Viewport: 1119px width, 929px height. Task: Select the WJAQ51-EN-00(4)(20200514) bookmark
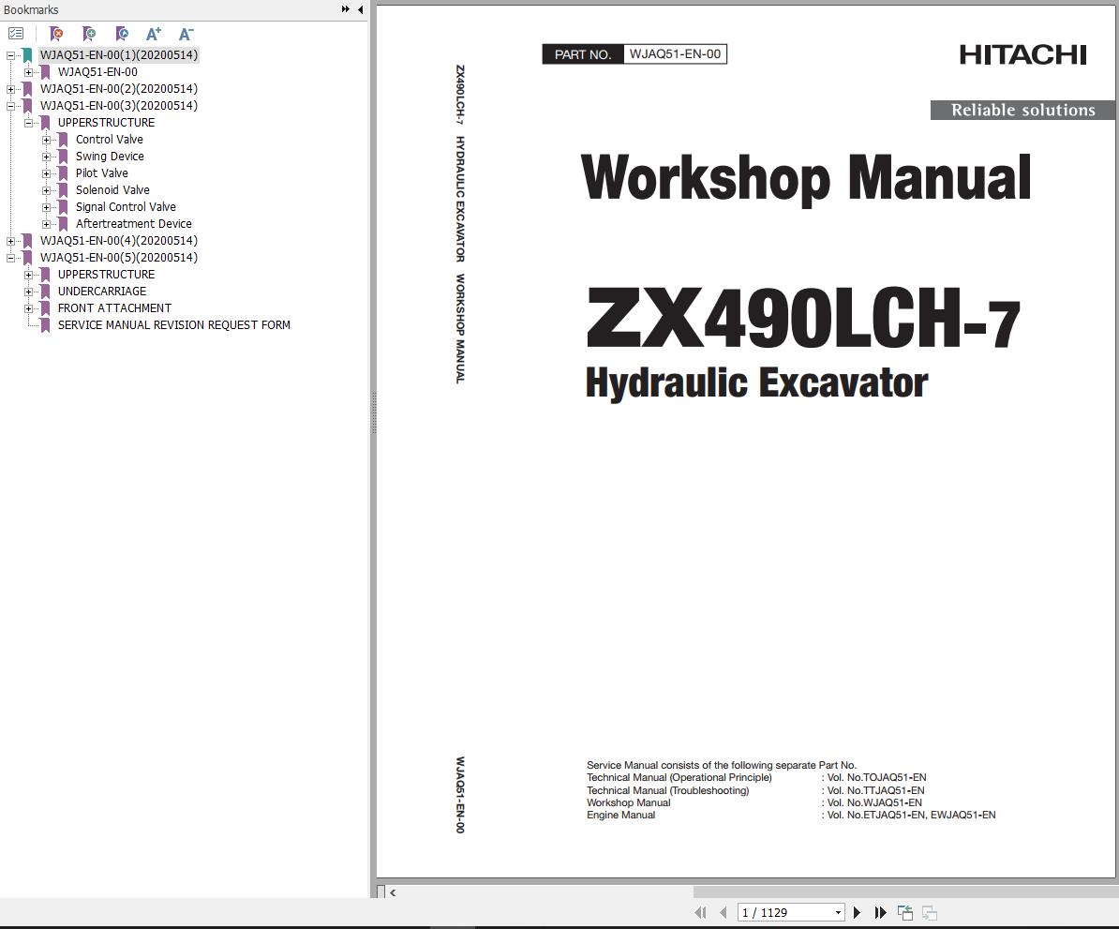tap(118, 241)
